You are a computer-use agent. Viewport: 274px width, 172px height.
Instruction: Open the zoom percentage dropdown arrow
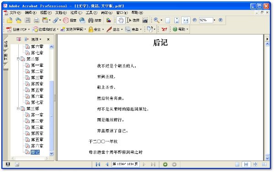(215, 20)
